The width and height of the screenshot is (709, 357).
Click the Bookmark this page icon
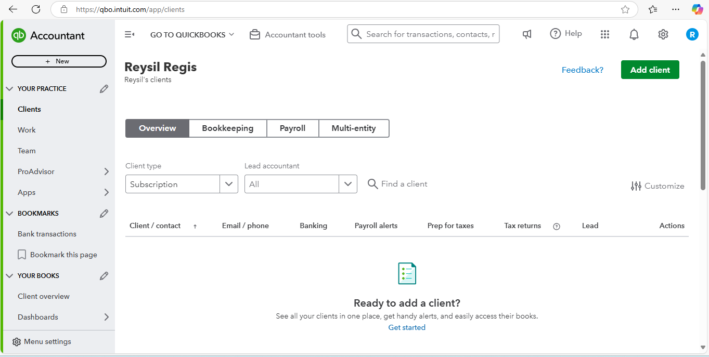pos(22,255)
